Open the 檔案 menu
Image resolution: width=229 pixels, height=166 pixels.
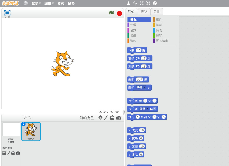[36, 4]
